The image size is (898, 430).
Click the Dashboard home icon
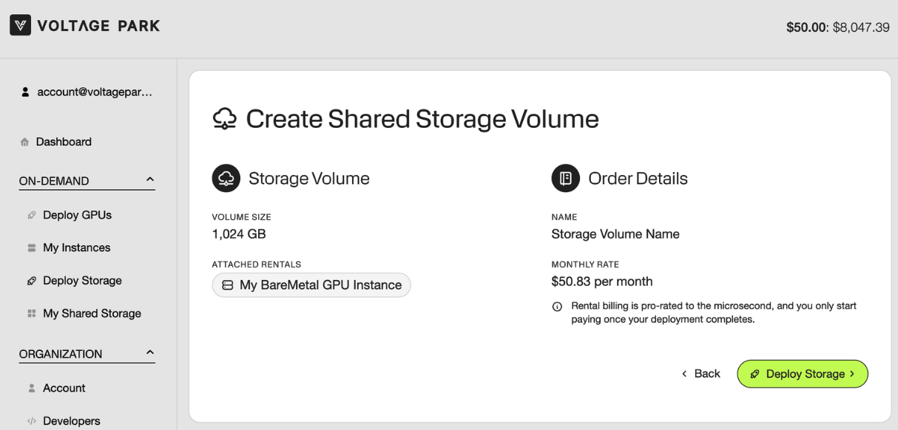pyautogui.click(x=25, y=142)
